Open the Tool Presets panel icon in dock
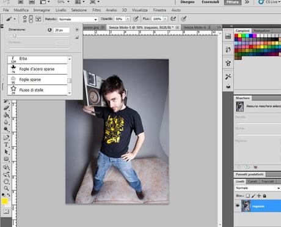Viewport: 281px width, 227px height. tap(228, 76)
